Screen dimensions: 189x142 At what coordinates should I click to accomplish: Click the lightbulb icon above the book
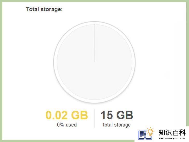coord(150,132)
